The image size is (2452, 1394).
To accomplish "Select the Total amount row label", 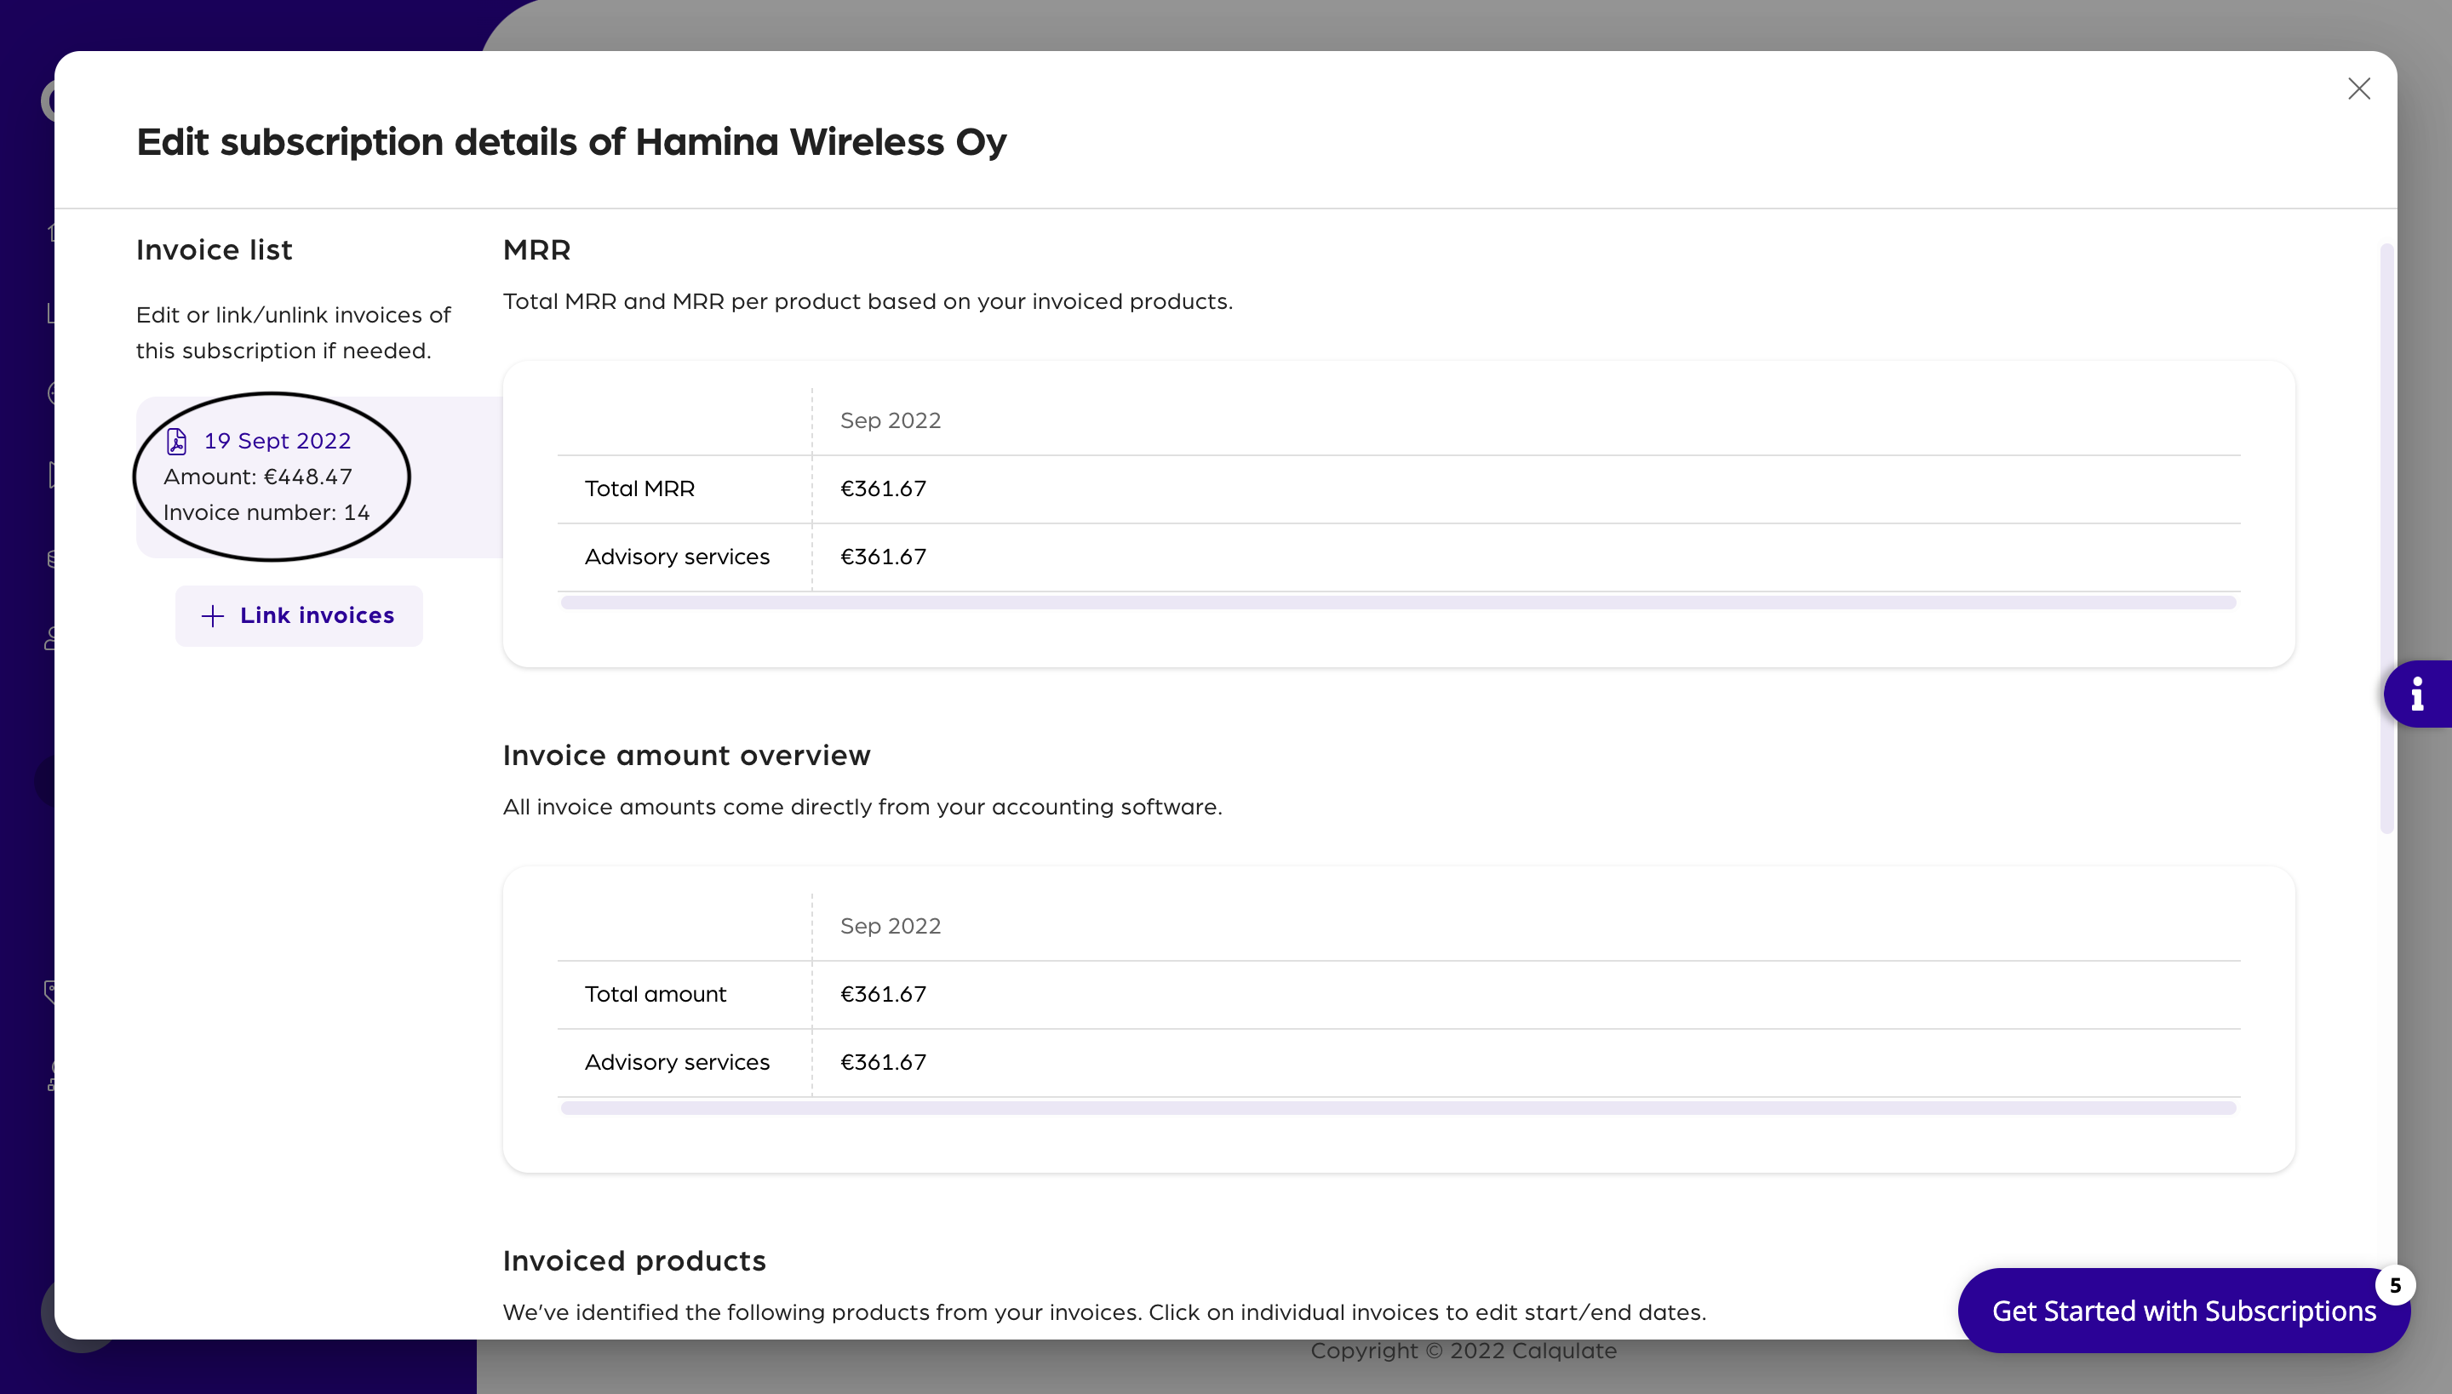I will 656,995.
